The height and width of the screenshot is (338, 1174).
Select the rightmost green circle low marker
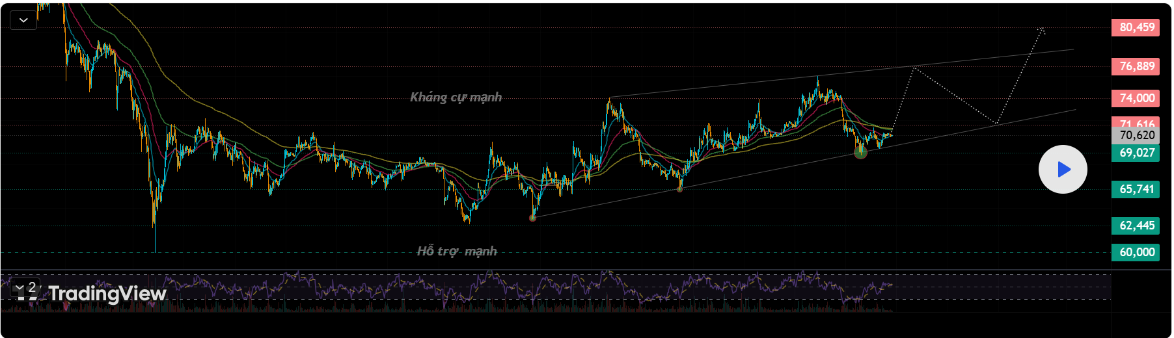pos(860,153)
